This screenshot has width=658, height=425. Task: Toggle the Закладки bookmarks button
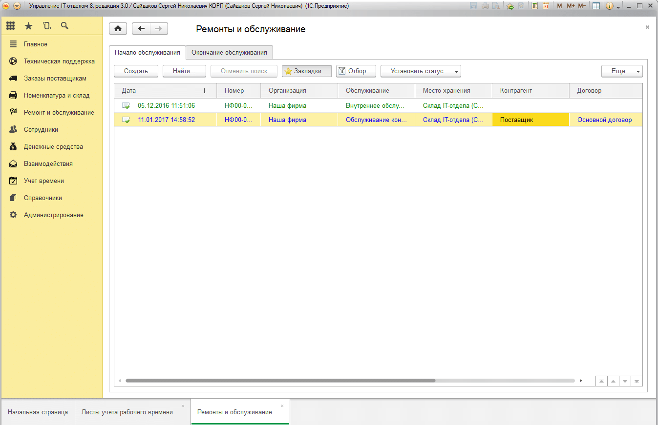307,71
